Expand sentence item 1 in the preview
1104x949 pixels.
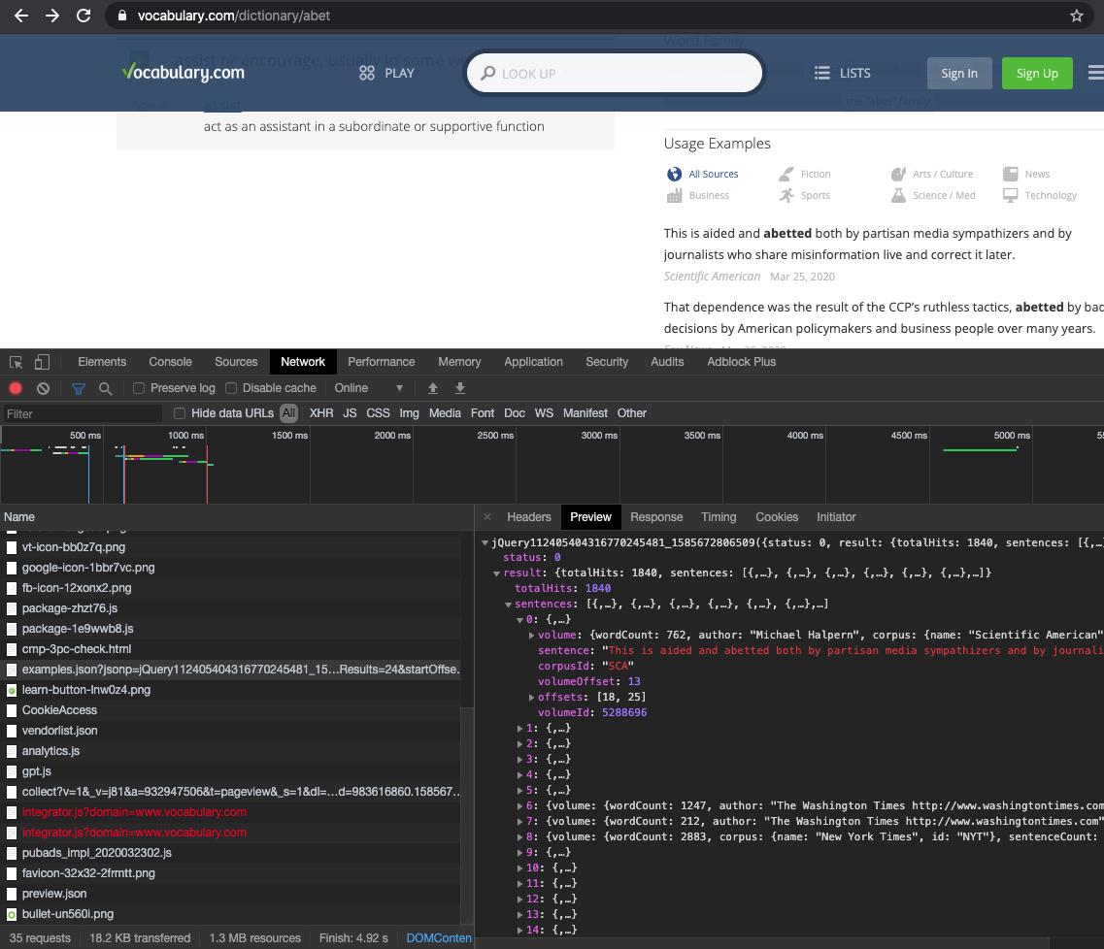[520, 728]
